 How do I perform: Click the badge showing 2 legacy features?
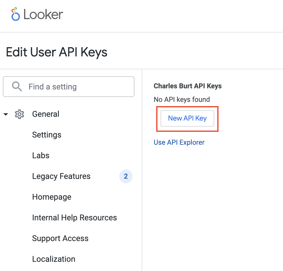pos(126,176)
